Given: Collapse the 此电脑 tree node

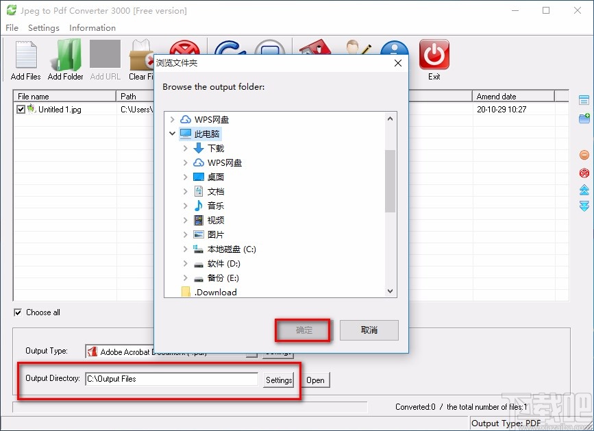Looking at the screenshot, I should tap(171, 134).
